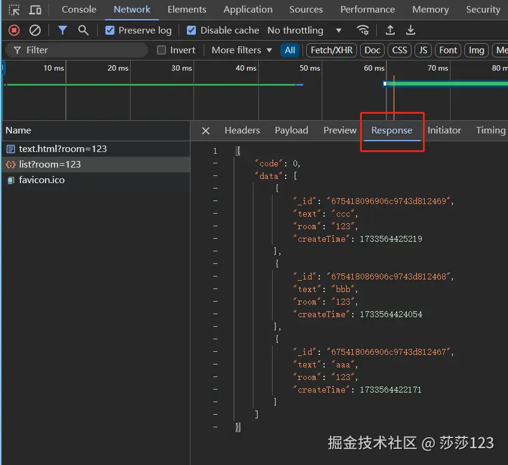This screenshot has width=508, height=465.
Task: Filter requests by Fetch/XHR
Action: pyautogui.click(x=331, y=50)
